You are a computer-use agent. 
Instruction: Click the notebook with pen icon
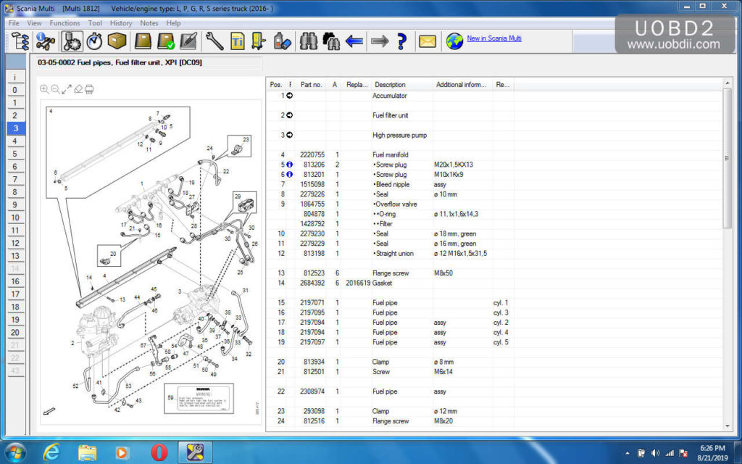pos(188,41)
